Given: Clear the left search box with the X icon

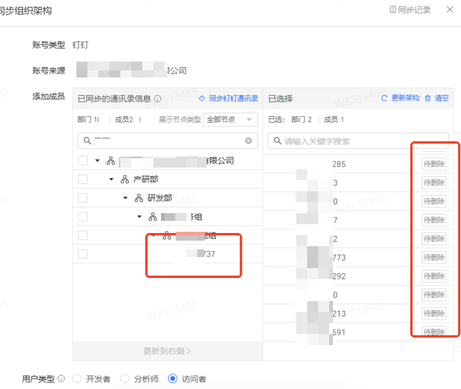Looking at the screenshot, I should pyautogui.click(x=248, y=141).
